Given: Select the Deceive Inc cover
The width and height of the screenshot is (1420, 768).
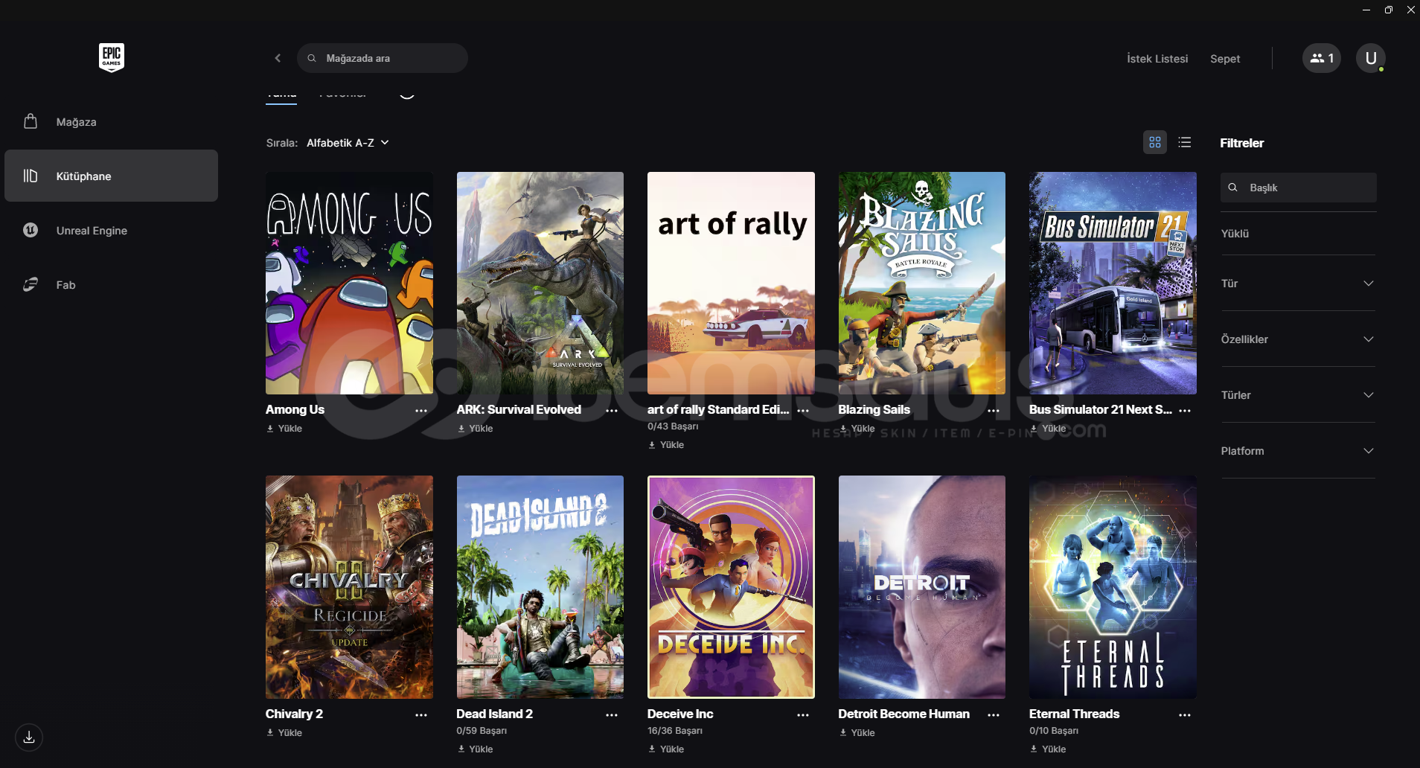Looking at the screenshot, I should [x=731, y=587].
